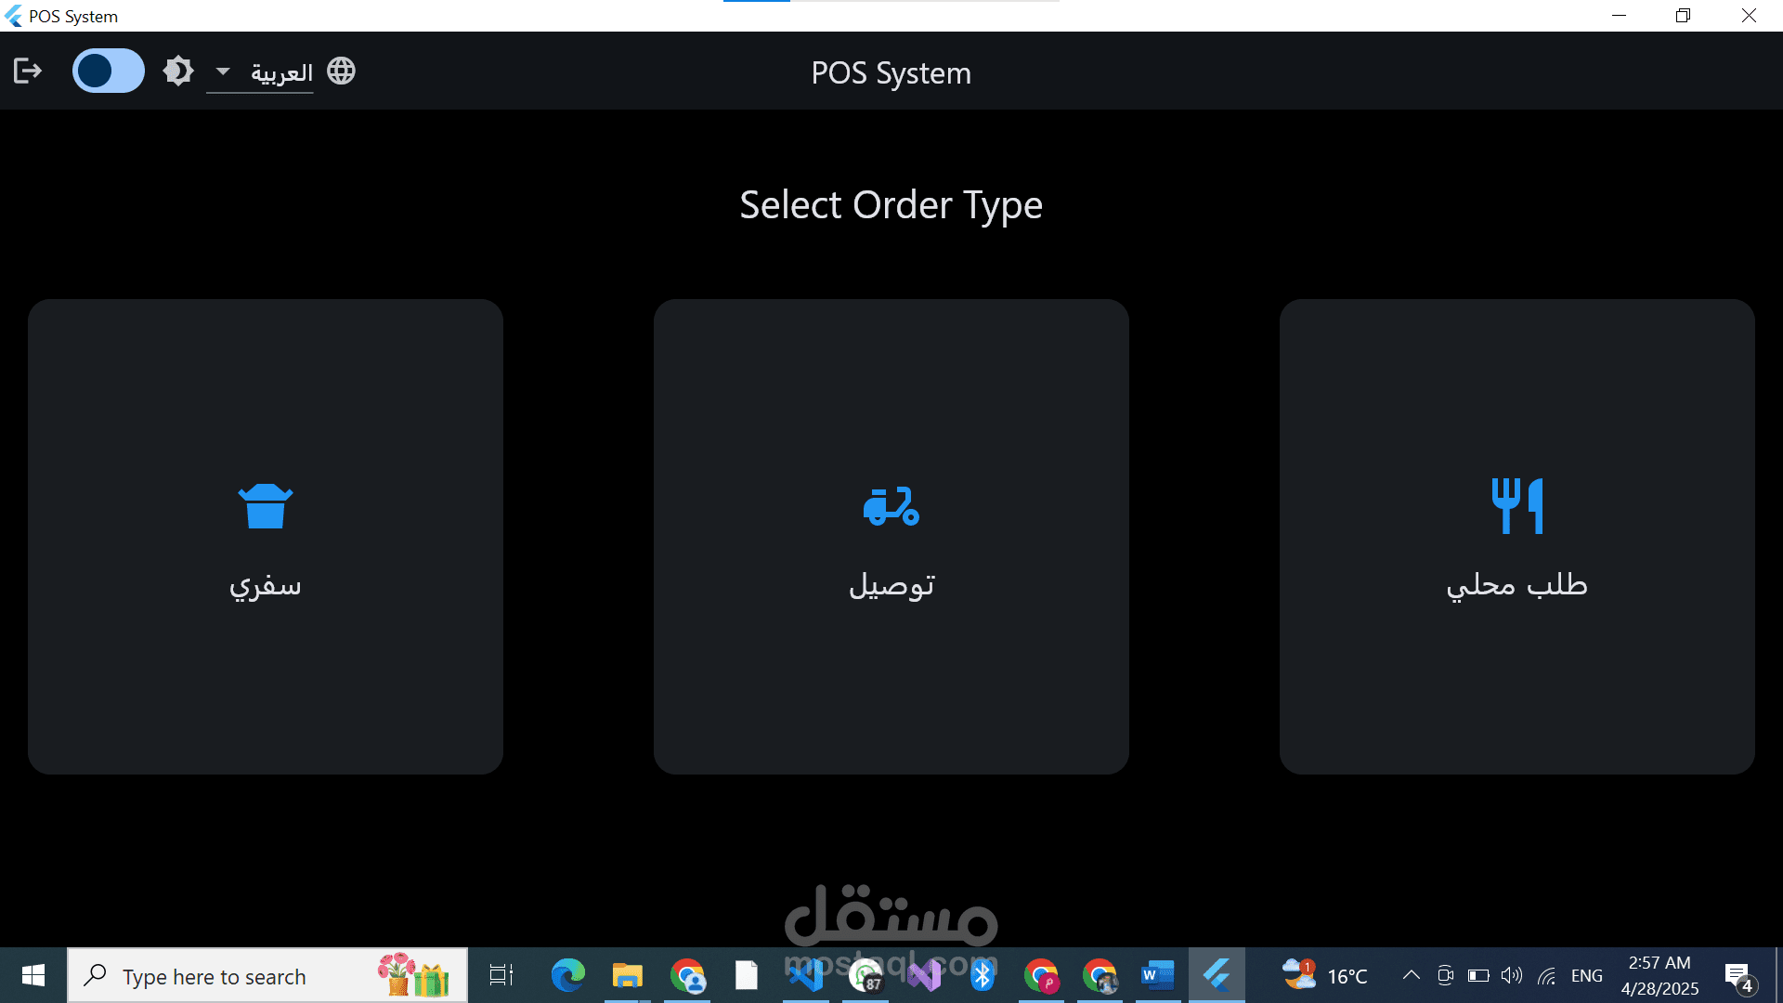The height and width of the screenshot is (1003, 1783).
Task: Open the العربية language dropdown
Action: (x=280, y=73)
